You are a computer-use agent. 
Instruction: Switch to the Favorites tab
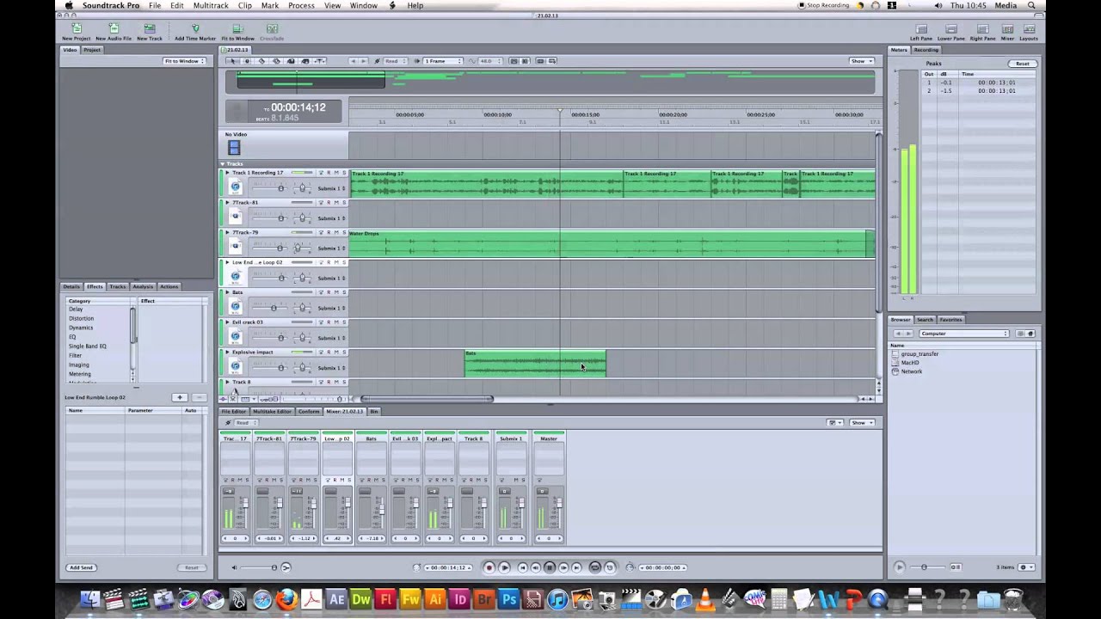pos(950,319)
